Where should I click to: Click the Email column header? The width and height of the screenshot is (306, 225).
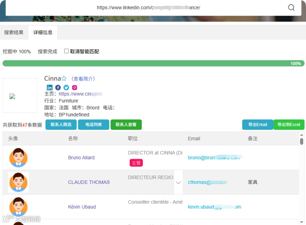click(x=194, y=138)
